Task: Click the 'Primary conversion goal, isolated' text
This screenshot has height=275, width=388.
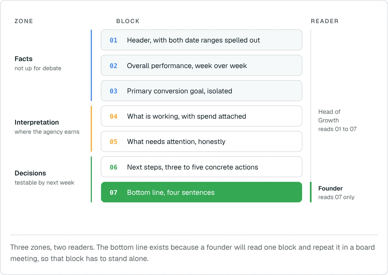Action: pyautogui.click(x=179, y=91)
